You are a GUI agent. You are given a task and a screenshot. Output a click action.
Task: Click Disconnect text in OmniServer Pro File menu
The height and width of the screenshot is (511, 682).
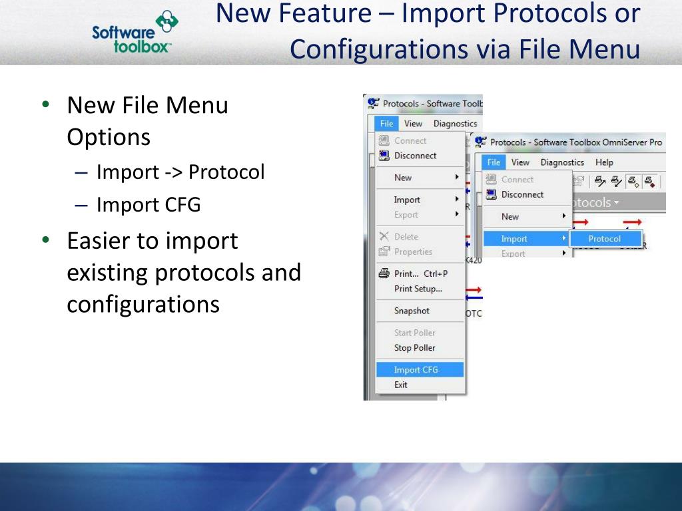pyautogui.click(x=522, y=194)
